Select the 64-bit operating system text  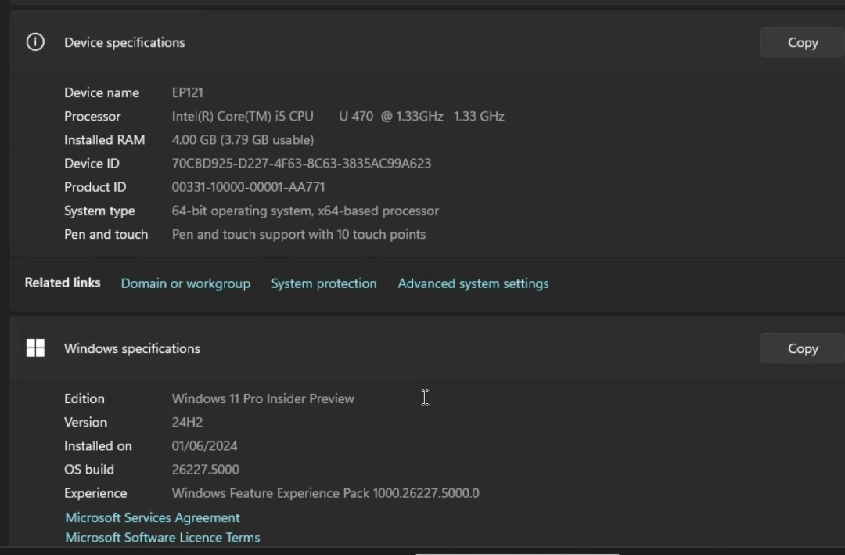[243, 211]
